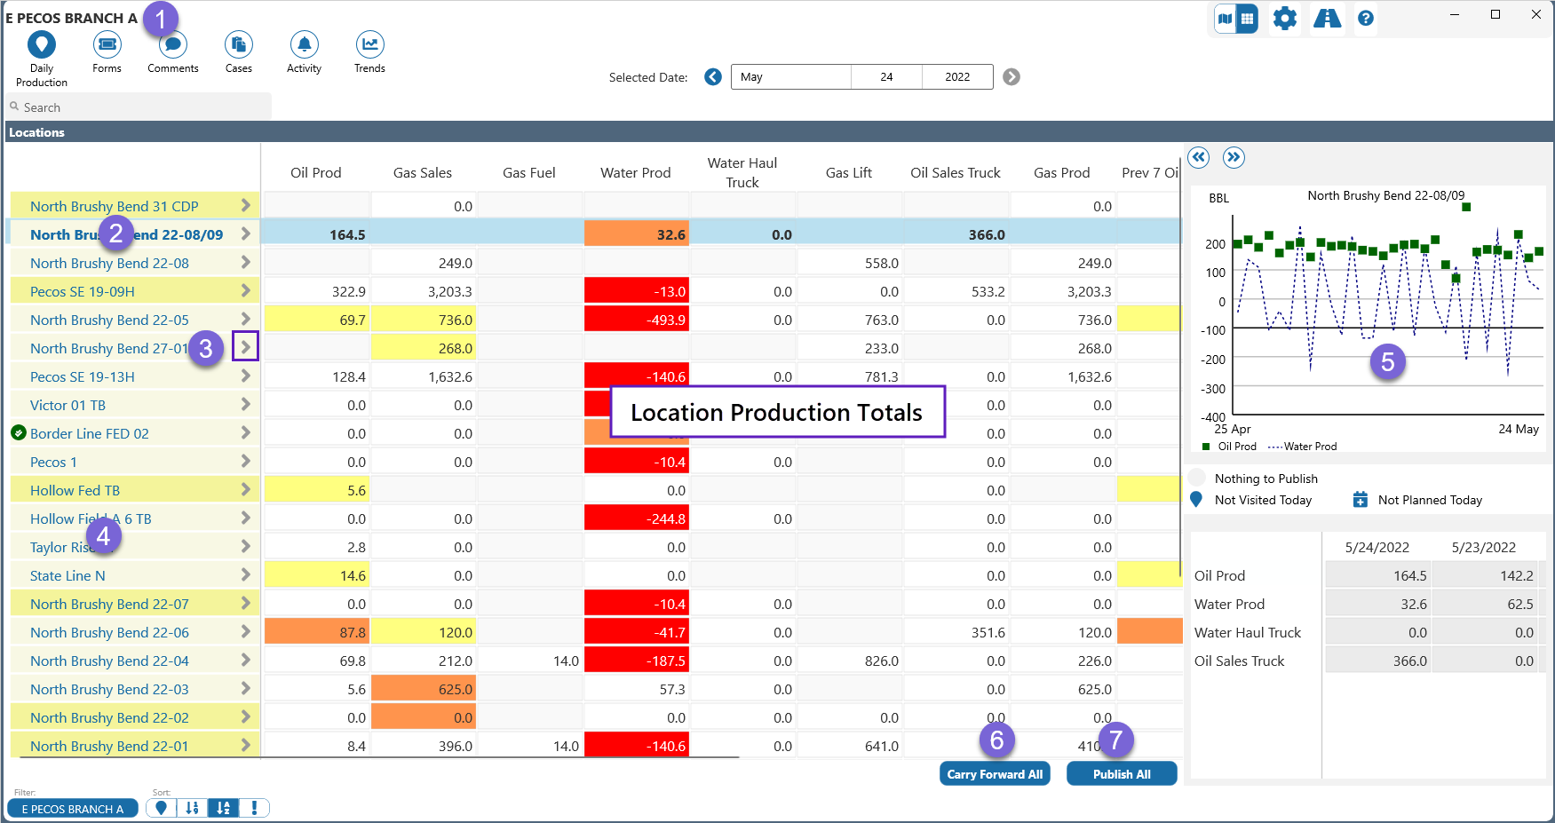
Task: Go to the previous selected date
Action: point(713,77)
